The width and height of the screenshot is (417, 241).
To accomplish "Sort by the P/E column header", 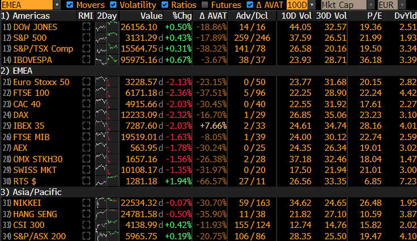I will pos(375,16).
